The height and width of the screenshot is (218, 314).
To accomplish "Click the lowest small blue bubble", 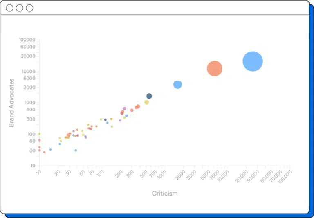I will click(76, 151).
